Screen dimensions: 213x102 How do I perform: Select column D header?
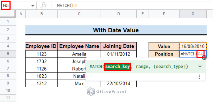tap(119, 14)
